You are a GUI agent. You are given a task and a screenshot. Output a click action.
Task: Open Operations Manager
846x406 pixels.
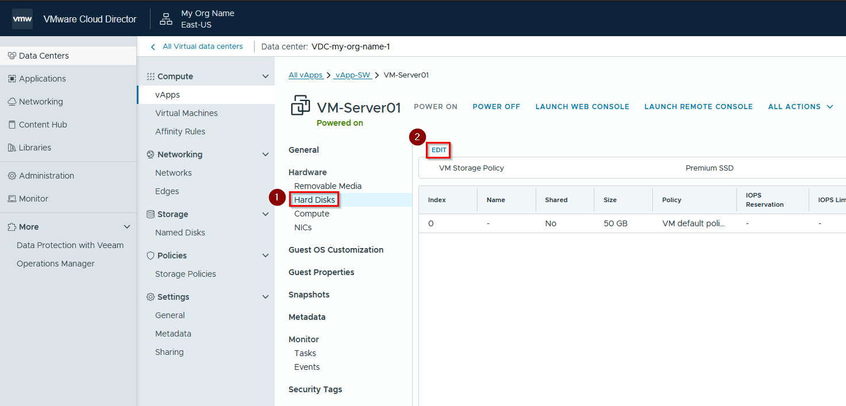click(56, 264)
